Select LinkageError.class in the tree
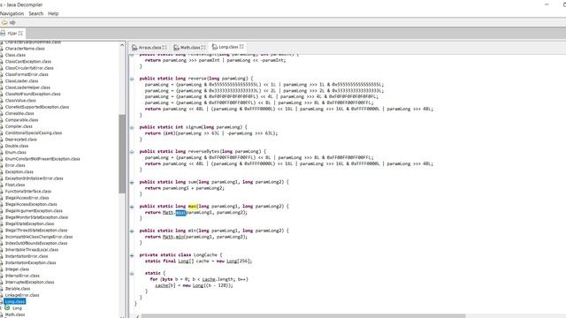 click(x=22, y=295)
